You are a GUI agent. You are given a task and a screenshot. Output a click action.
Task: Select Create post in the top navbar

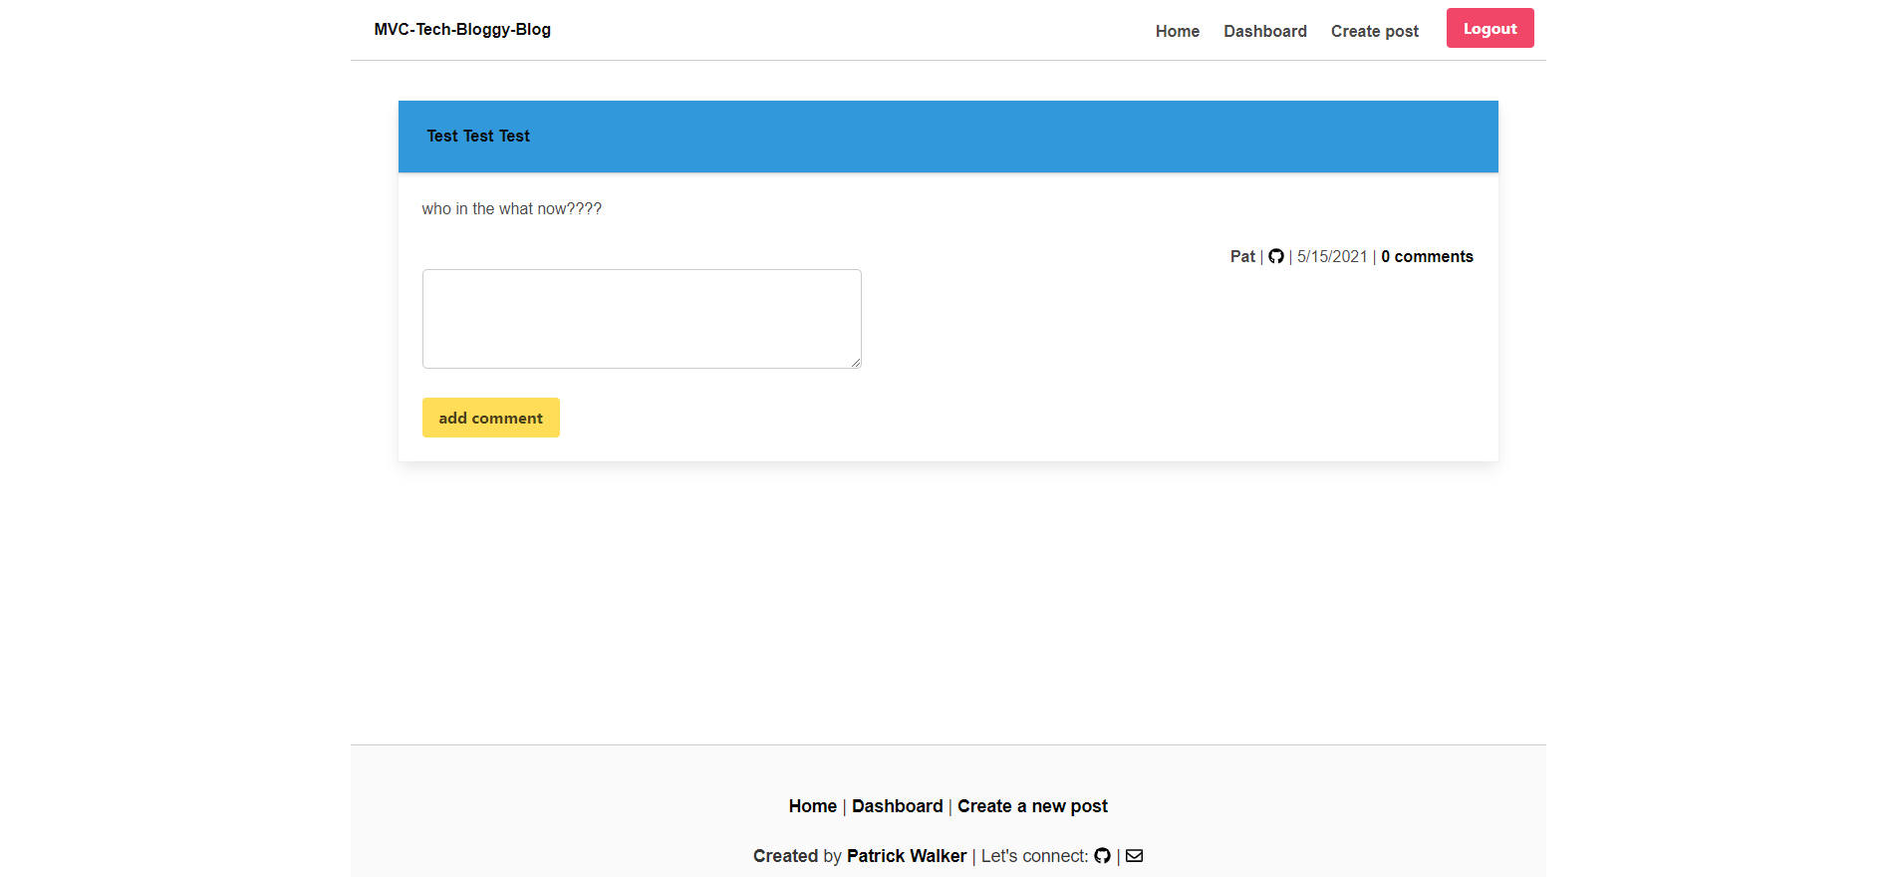tap(1374, 31)
